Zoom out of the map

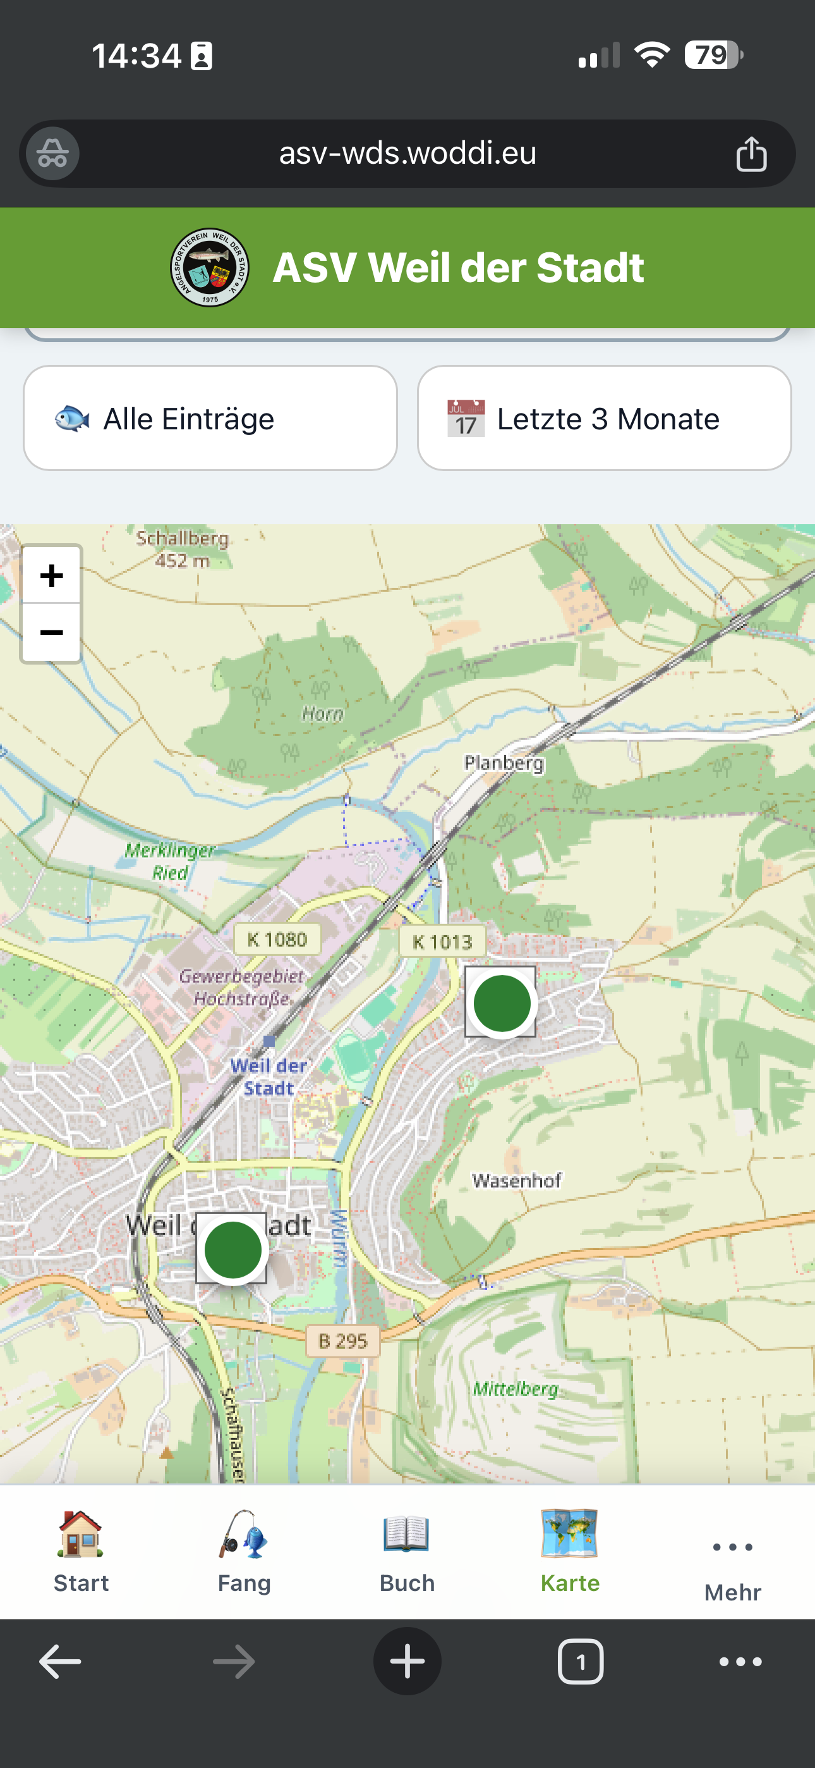pos(51,633)
